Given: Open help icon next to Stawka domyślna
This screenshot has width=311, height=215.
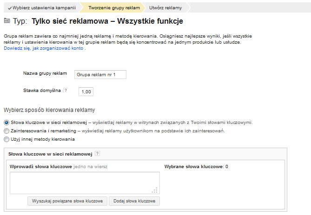Looking at the screenshot, I should [65, 91].
